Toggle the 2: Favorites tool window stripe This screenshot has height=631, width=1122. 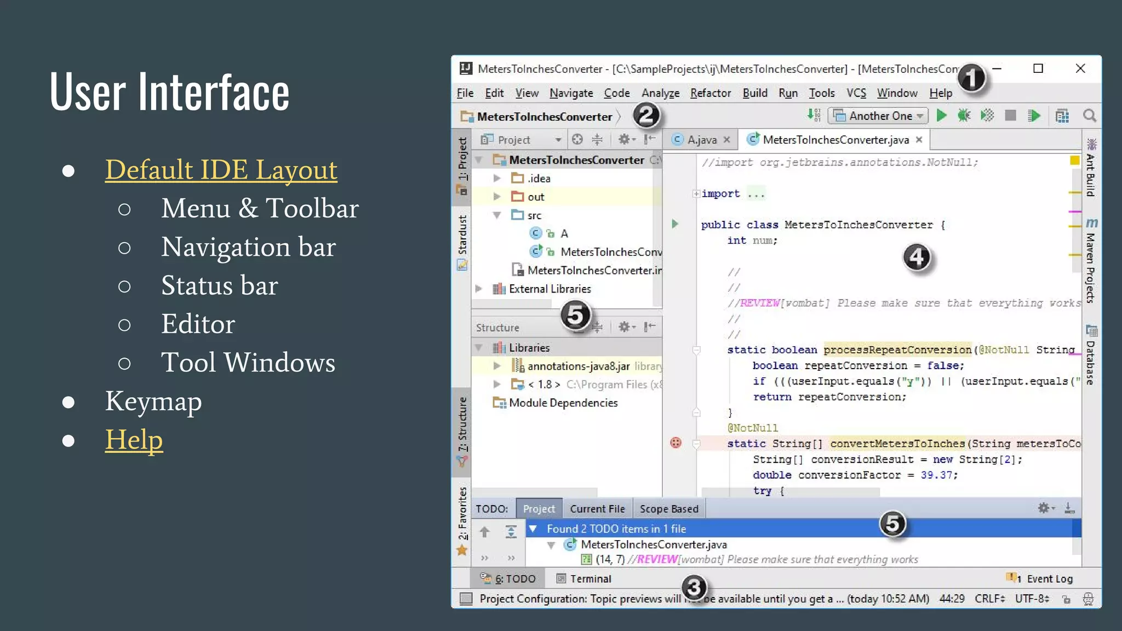pyautogui.click(x=462, y=520)
